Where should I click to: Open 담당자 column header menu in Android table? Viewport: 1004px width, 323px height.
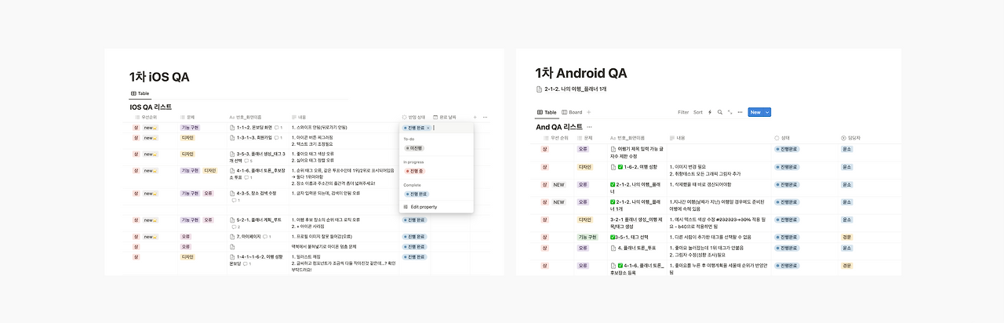coord(850,137)
